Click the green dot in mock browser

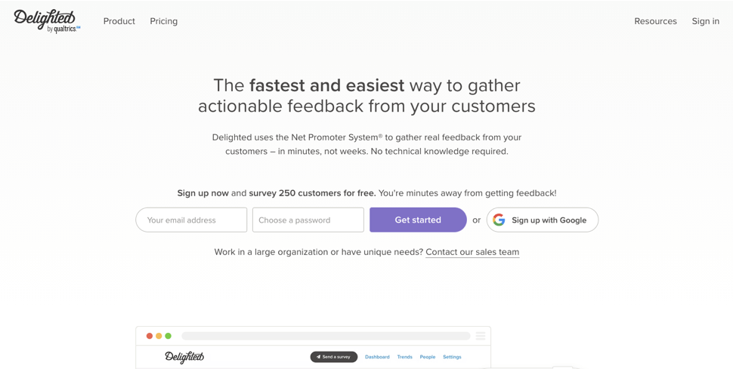169,336
